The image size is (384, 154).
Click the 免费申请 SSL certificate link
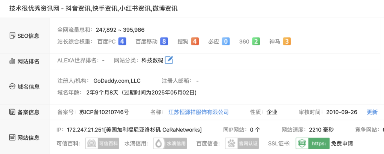pyautogui.click(x=342, y=143)
